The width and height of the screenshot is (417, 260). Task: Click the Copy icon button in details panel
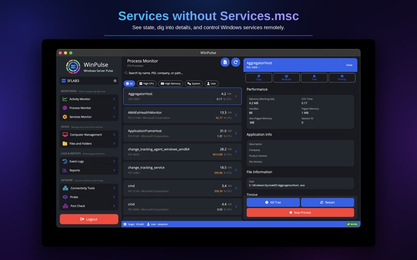(x=259, y=77)
